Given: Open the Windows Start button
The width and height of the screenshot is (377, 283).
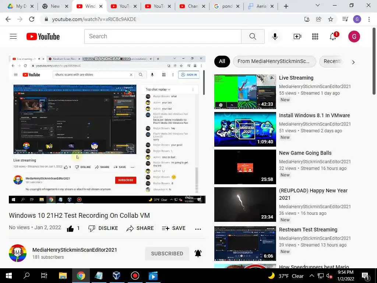Looking at the screenshot, I should click(x=9, y=276).
